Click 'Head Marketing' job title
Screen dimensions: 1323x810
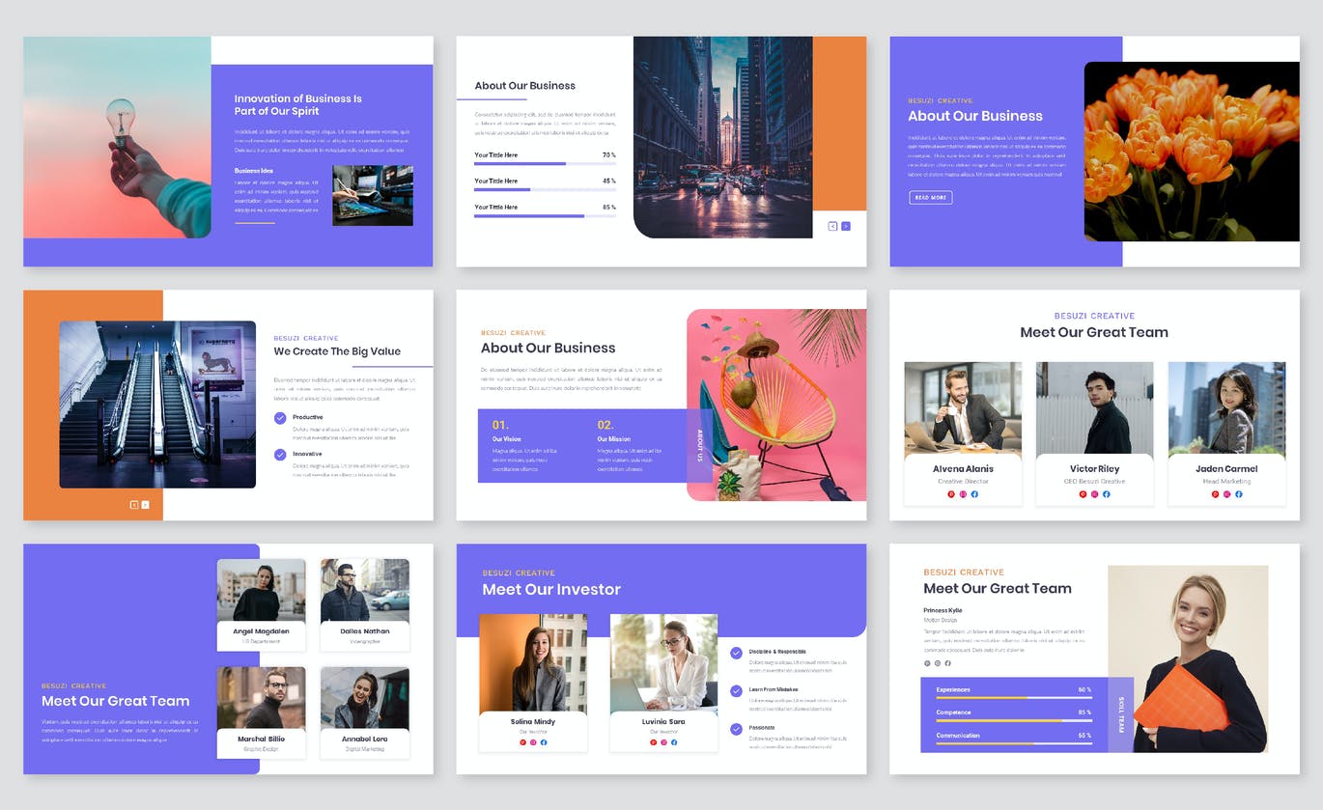(x=1226, y=481)
